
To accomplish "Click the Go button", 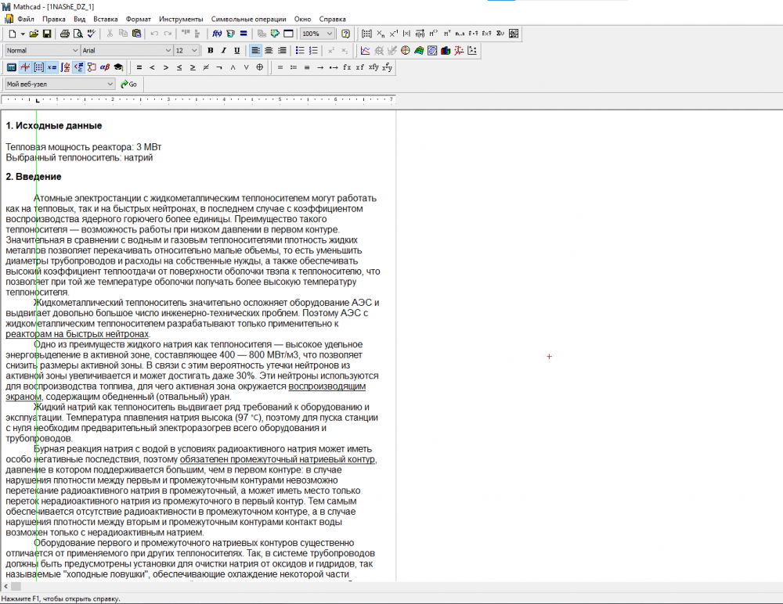I will point(128,84).
